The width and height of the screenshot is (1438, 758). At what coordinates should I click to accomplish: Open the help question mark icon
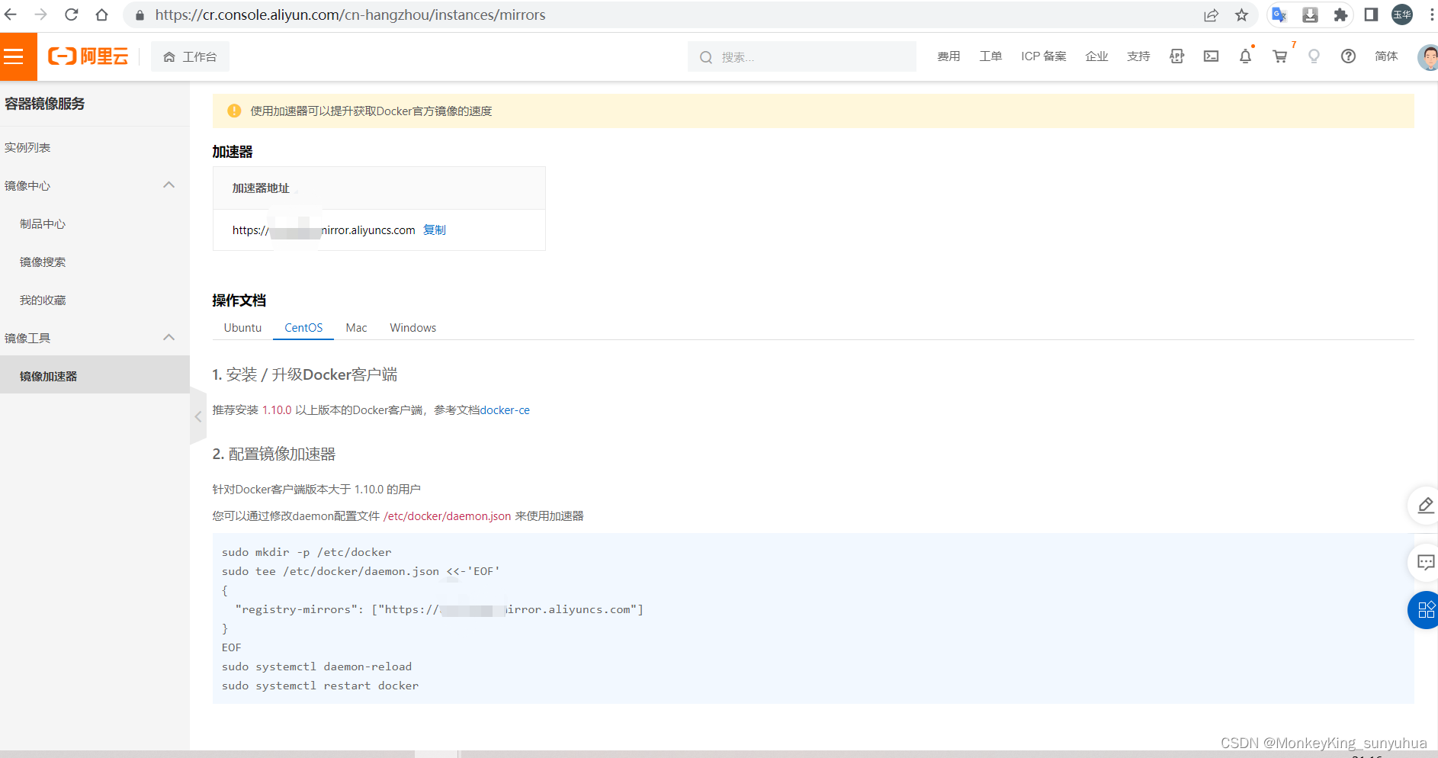1348,56
